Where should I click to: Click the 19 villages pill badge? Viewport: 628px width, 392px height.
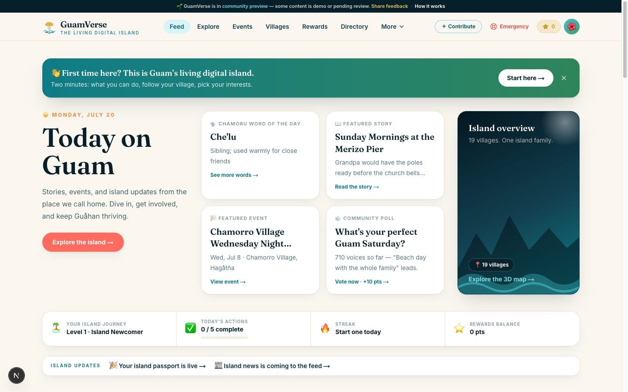coord(491,265)
